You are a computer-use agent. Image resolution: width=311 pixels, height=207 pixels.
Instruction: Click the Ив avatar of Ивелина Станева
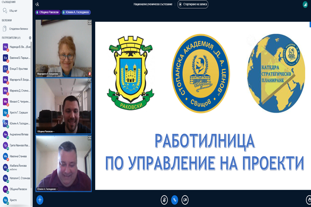tap(5, 156)
